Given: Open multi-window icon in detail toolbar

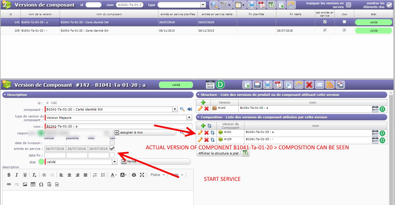Looking at the screenshot, I should (x=340, y=85).
